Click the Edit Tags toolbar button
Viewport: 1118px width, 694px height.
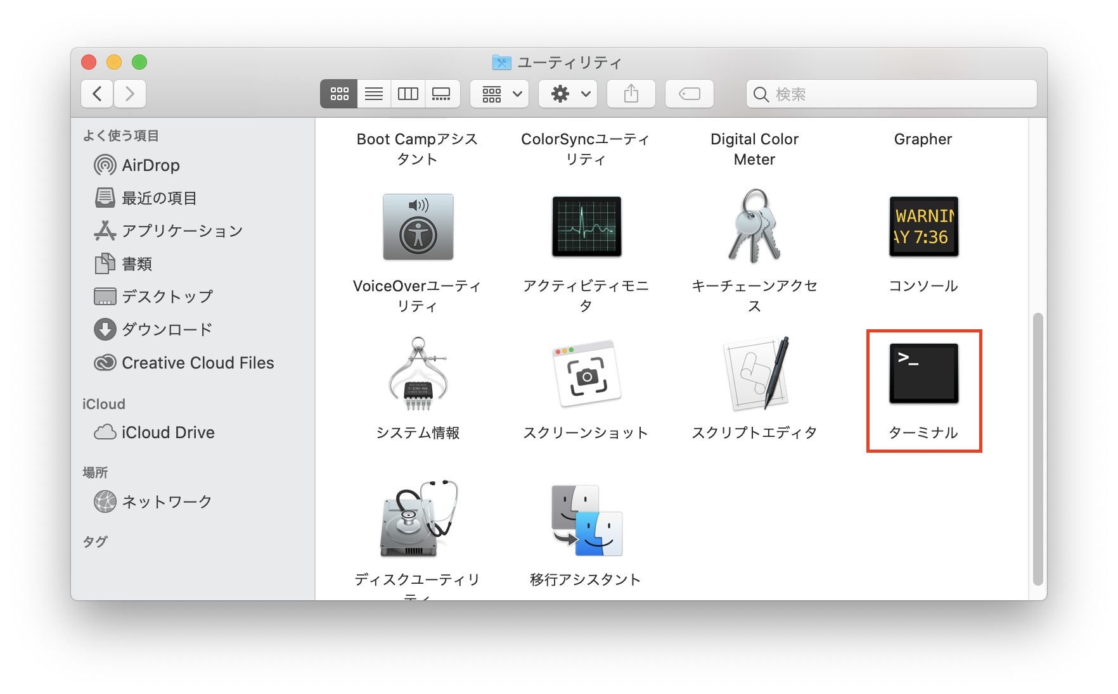click(690, 94)
